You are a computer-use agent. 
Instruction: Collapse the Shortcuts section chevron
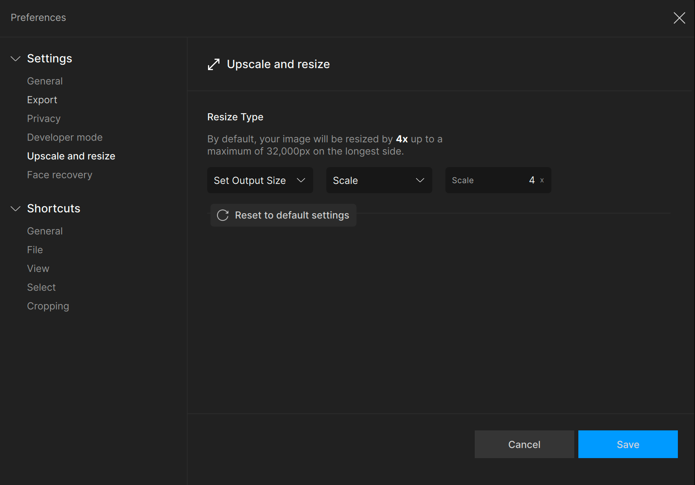[15, 209]
